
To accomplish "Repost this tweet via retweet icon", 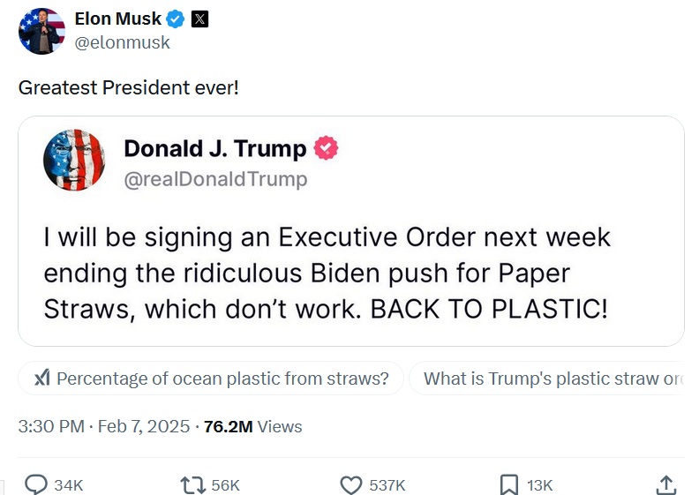I will pyautogui.click(x=192, y=484).
